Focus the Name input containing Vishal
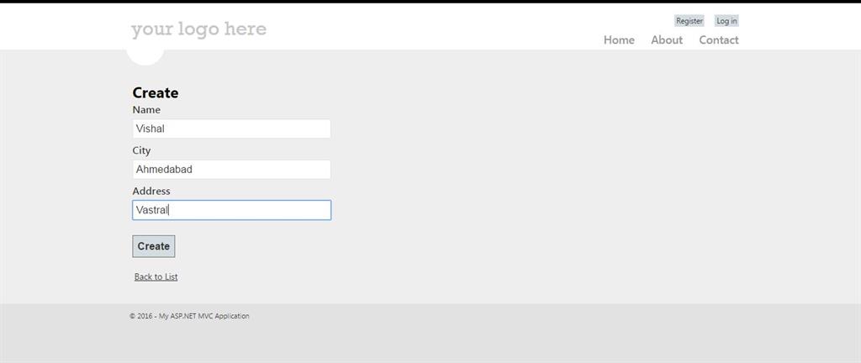Image resolution: width=861 pixels, height=363 pixels. point(231,129)
